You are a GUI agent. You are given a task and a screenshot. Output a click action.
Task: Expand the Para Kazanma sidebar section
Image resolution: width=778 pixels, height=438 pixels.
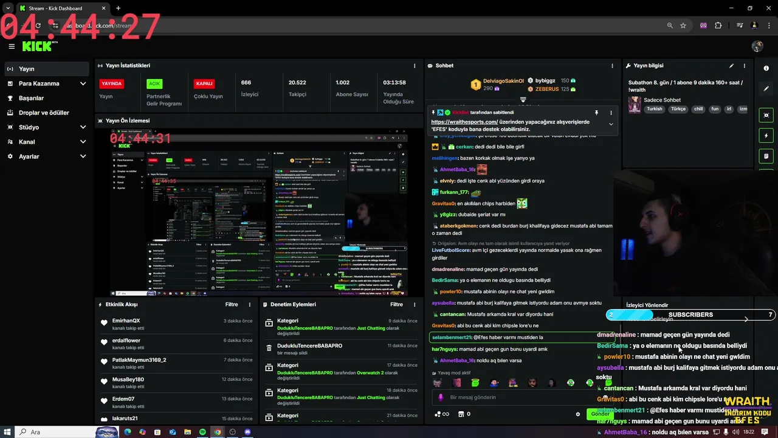(x=47, y=83)
